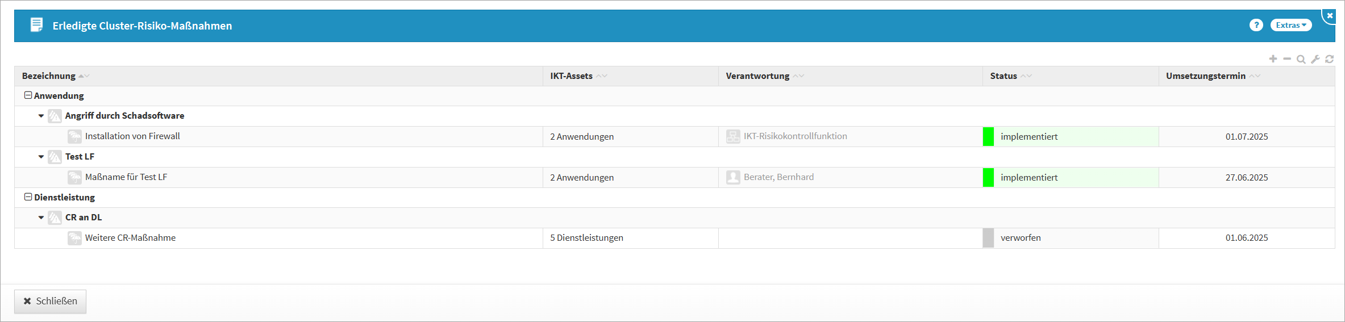The height and width of the screenshot is (322, 1345).
Task: Click the measure icon beside Installation von Firewall
Action: [x=74, y=136]
